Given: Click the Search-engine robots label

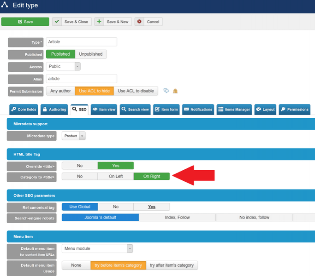Looking at the screenshot, I should tap(32, 218).
